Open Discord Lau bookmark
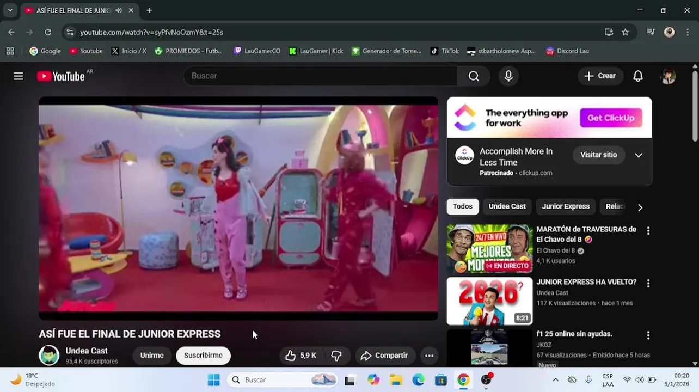Screen dimensions: 699x392 click(568, 51)
